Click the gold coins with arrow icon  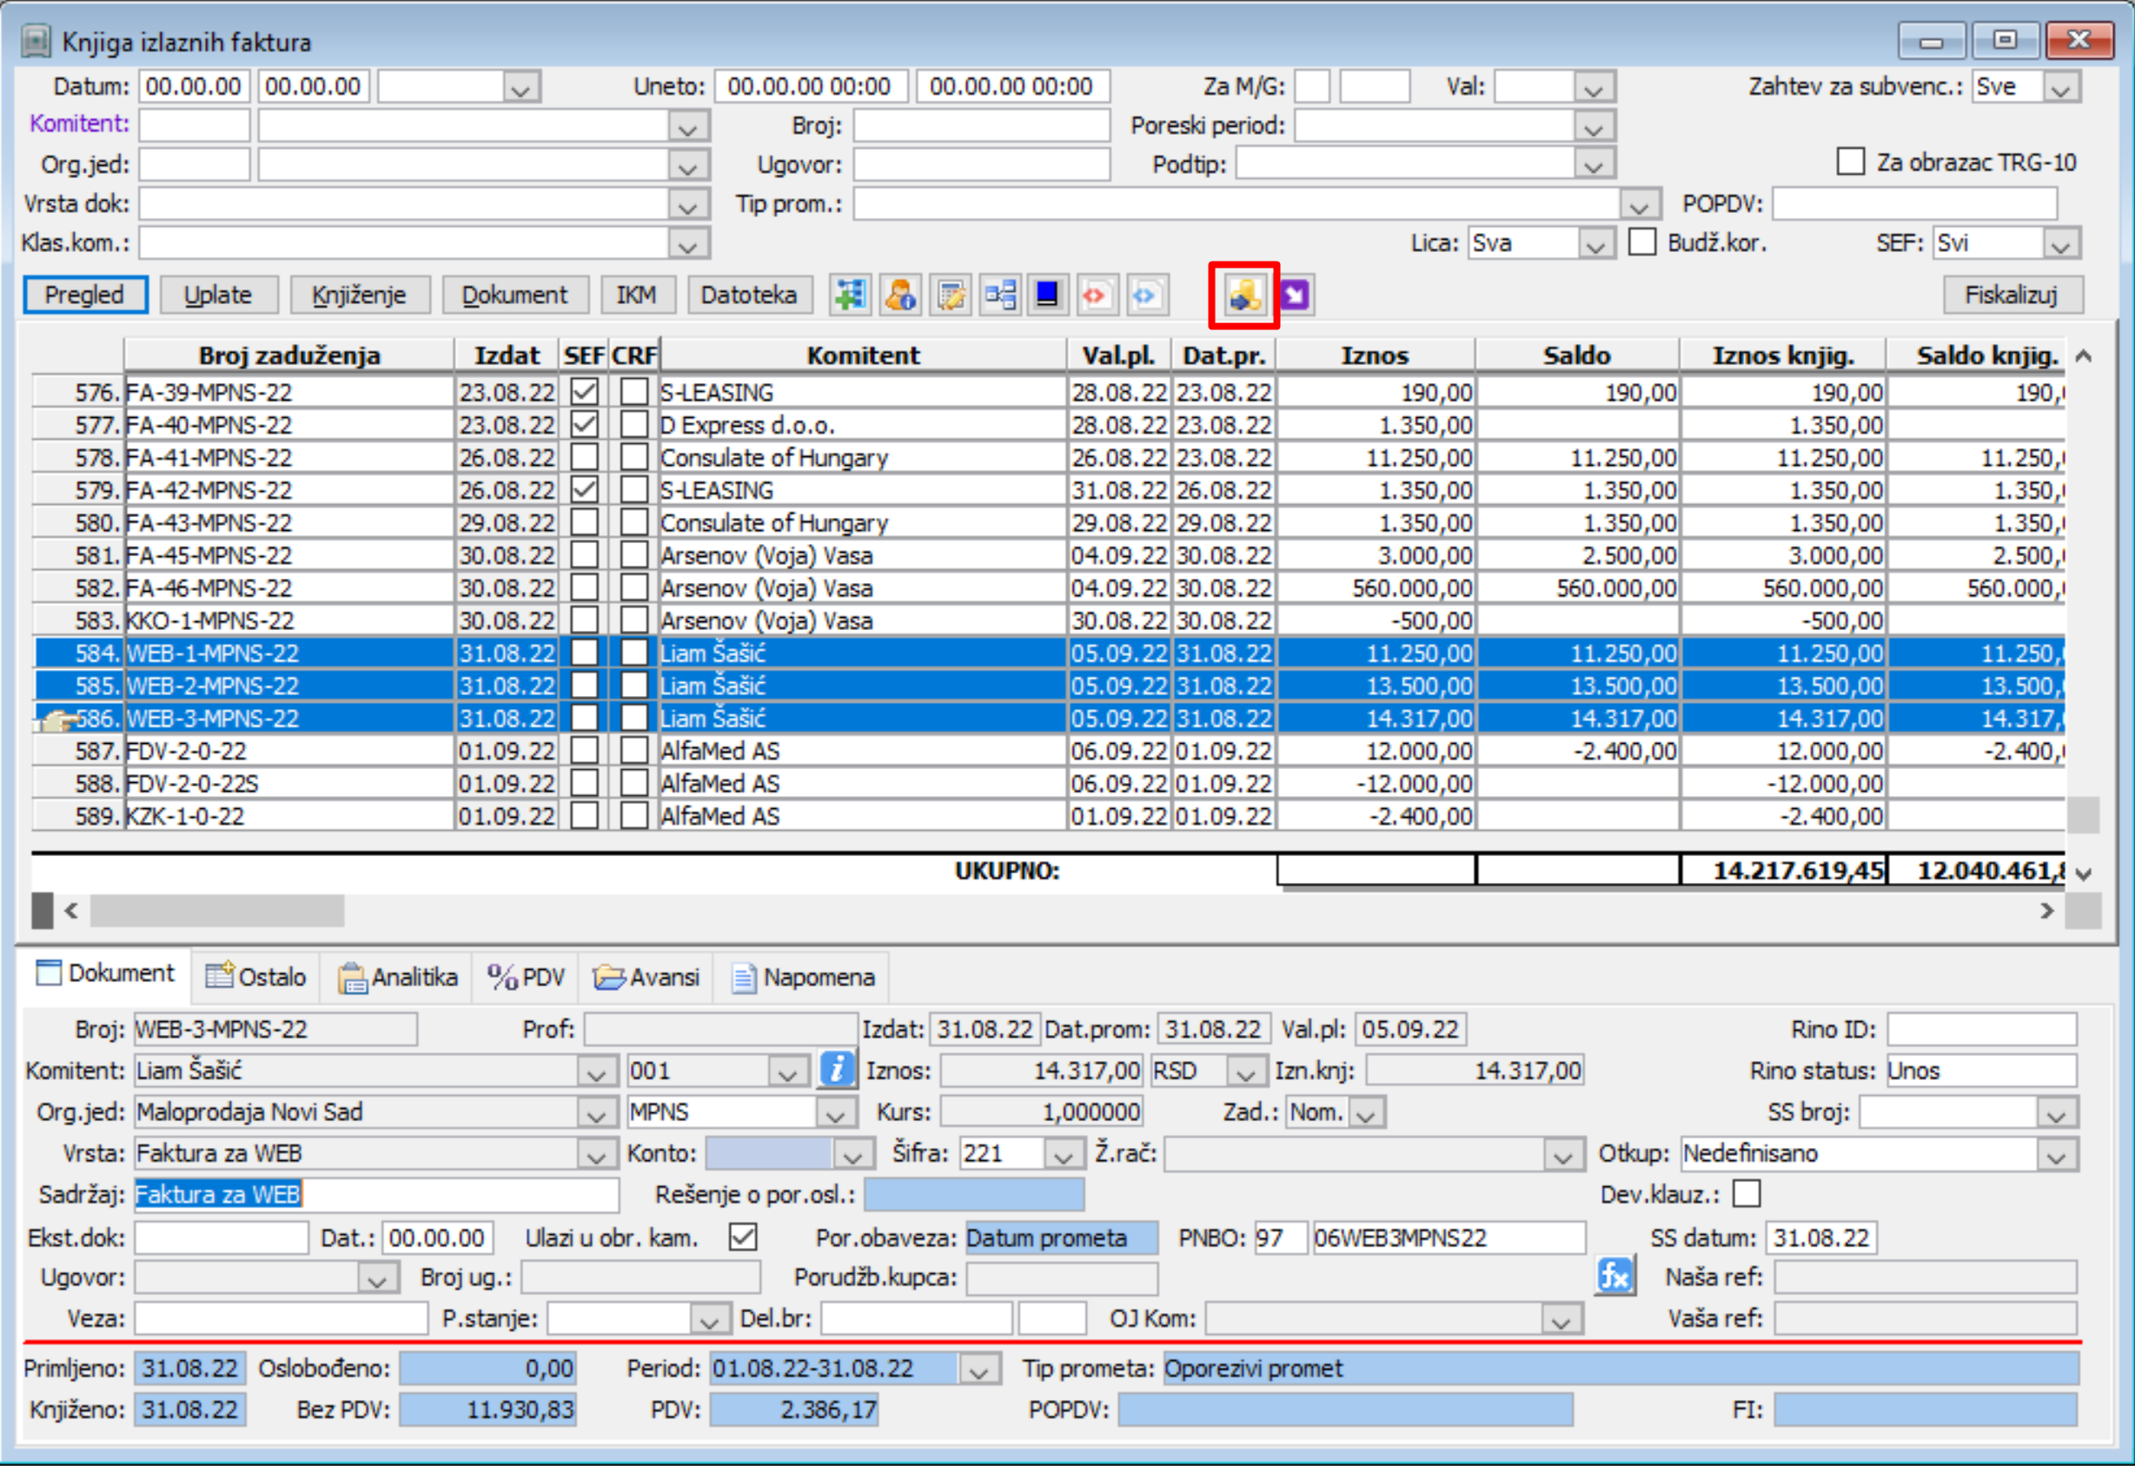click(1243, 295)
